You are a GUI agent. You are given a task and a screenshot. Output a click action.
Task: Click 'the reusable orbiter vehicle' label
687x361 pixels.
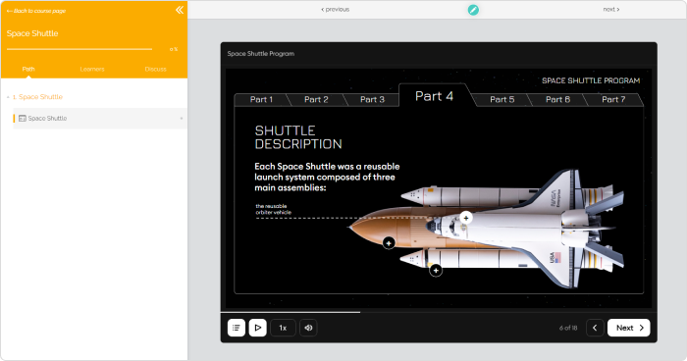(274, 209)
